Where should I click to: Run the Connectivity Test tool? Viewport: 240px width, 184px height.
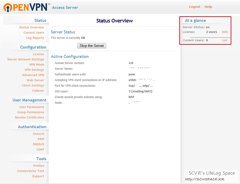31,171
